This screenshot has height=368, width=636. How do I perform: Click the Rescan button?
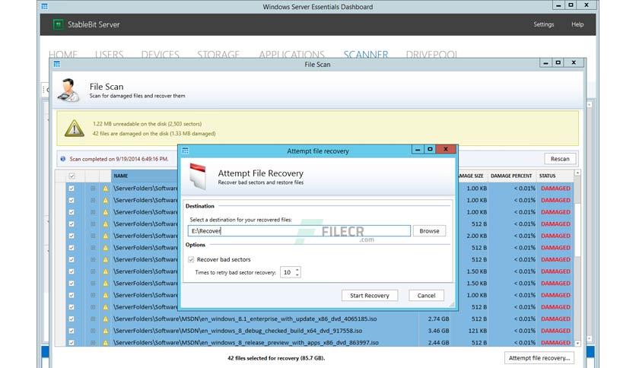pyautogui.click(x=560, y=159)
